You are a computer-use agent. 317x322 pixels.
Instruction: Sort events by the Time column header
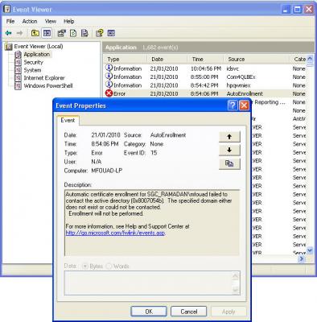click(205, 59)
